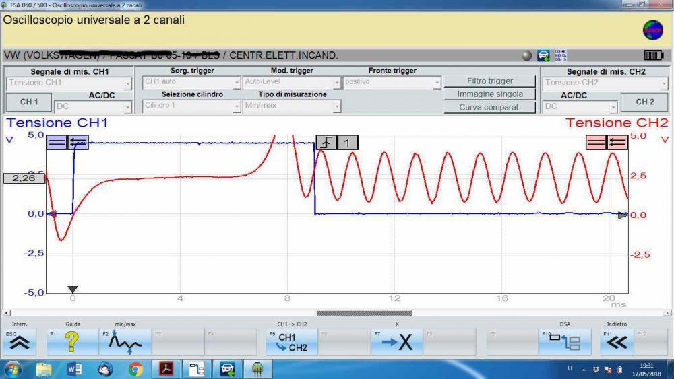Click the Curva comparat. button
The height and width of the screenshot is (379, 674).
(489, 107)
